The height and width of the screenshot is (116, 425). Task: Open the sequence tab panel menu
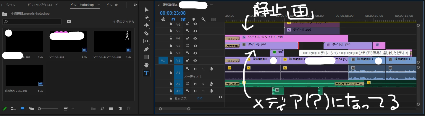point(211,5)
